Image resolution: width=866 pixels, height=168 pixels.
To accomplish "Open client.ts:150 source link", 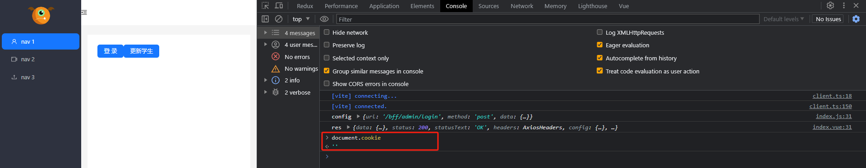I will coord(830,106).
